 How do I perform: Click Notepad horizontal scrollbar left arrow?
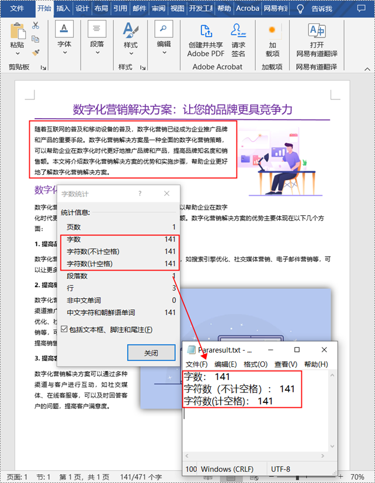187,456
